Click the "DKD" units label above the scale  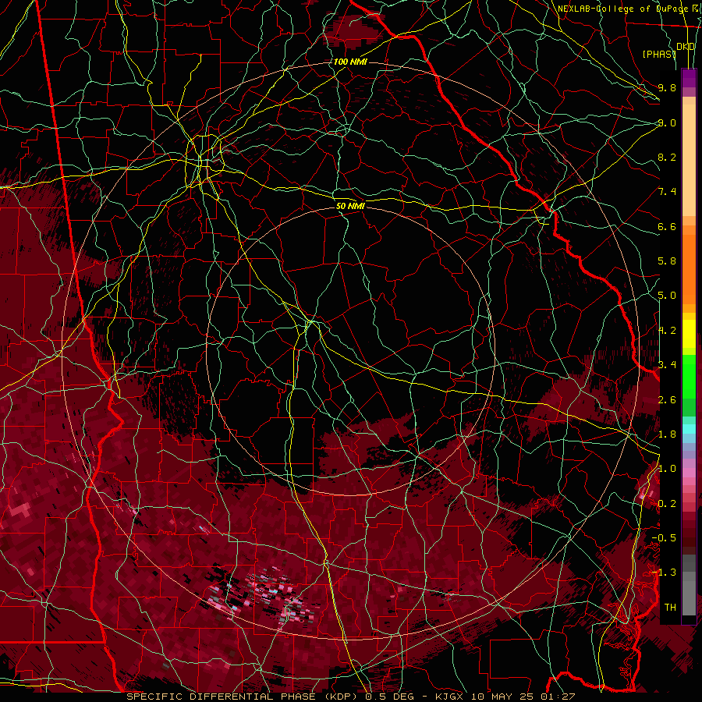(686, 47)
